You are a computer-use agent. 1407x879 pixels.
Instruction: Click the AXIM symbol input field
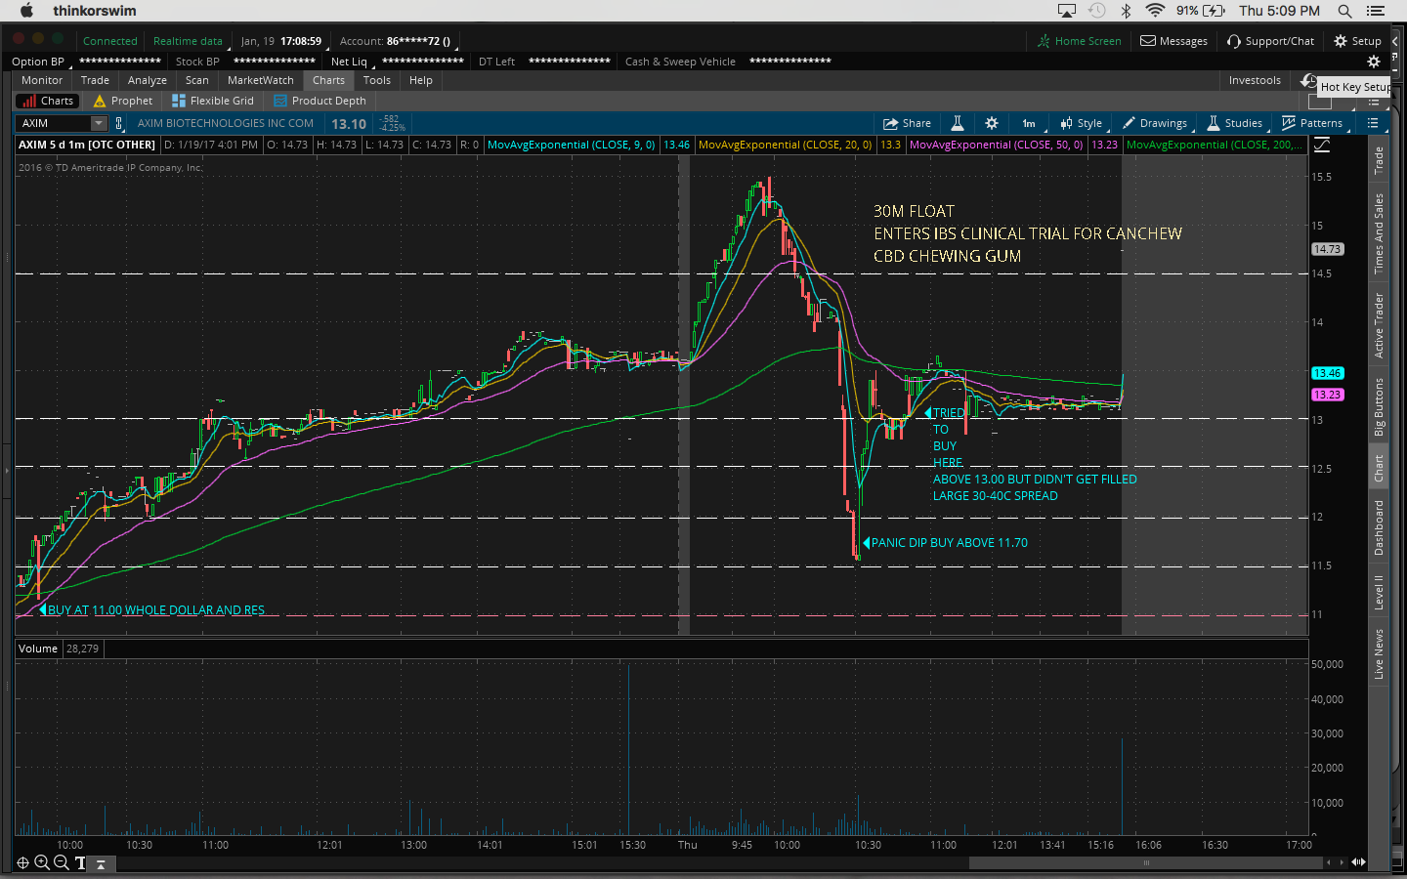pos(54,123)
